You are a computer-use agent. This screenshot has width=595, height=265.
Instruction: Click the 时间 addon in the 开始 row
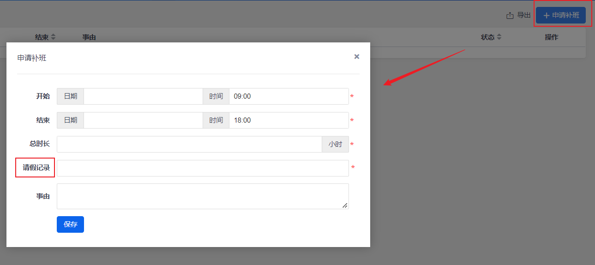tap(216, 96)
